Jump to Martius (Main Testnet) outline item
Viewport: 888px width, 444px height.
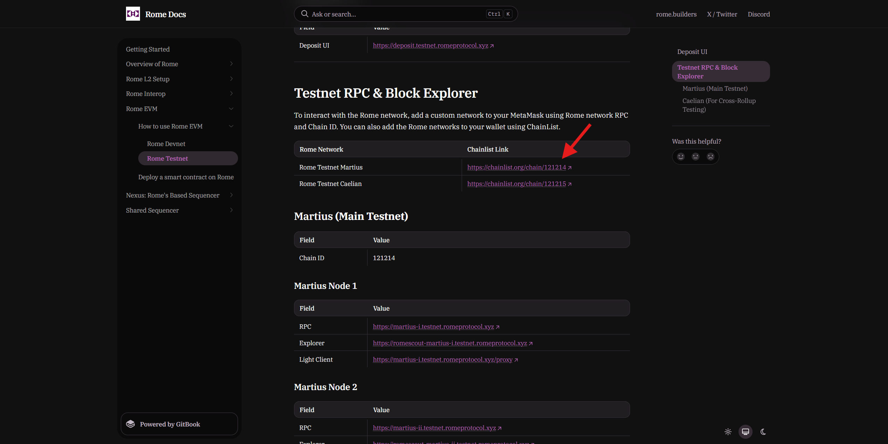(715, 88)
